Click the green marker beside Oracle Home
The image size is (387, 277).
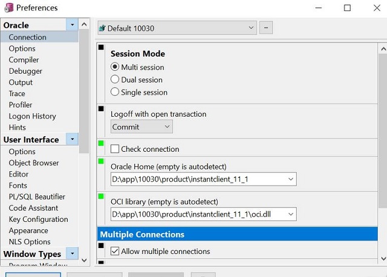click(x=101, y=161)
